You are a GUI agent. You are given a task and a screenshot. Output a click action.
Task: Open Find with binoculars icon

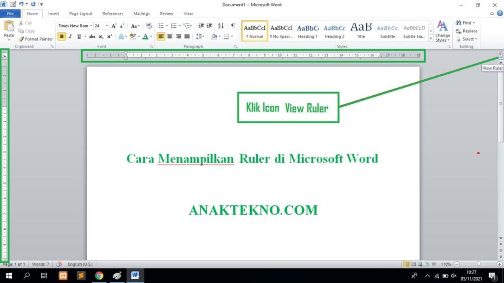pos(458,23)
